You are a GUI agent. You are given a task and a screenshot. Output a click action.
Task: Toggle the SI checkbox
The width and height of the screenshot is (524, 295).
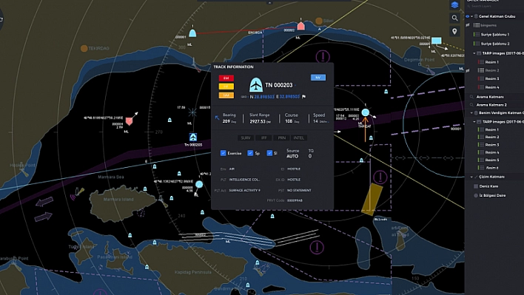click(x=269, y=153)
